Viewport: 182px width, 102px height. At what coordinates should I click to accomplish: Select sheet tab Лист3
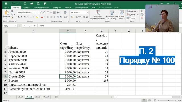pos(38,97)
